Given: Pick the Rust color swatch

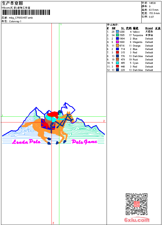Looking at the screenshot, I should pyautogui.click(x=117, y=59).
